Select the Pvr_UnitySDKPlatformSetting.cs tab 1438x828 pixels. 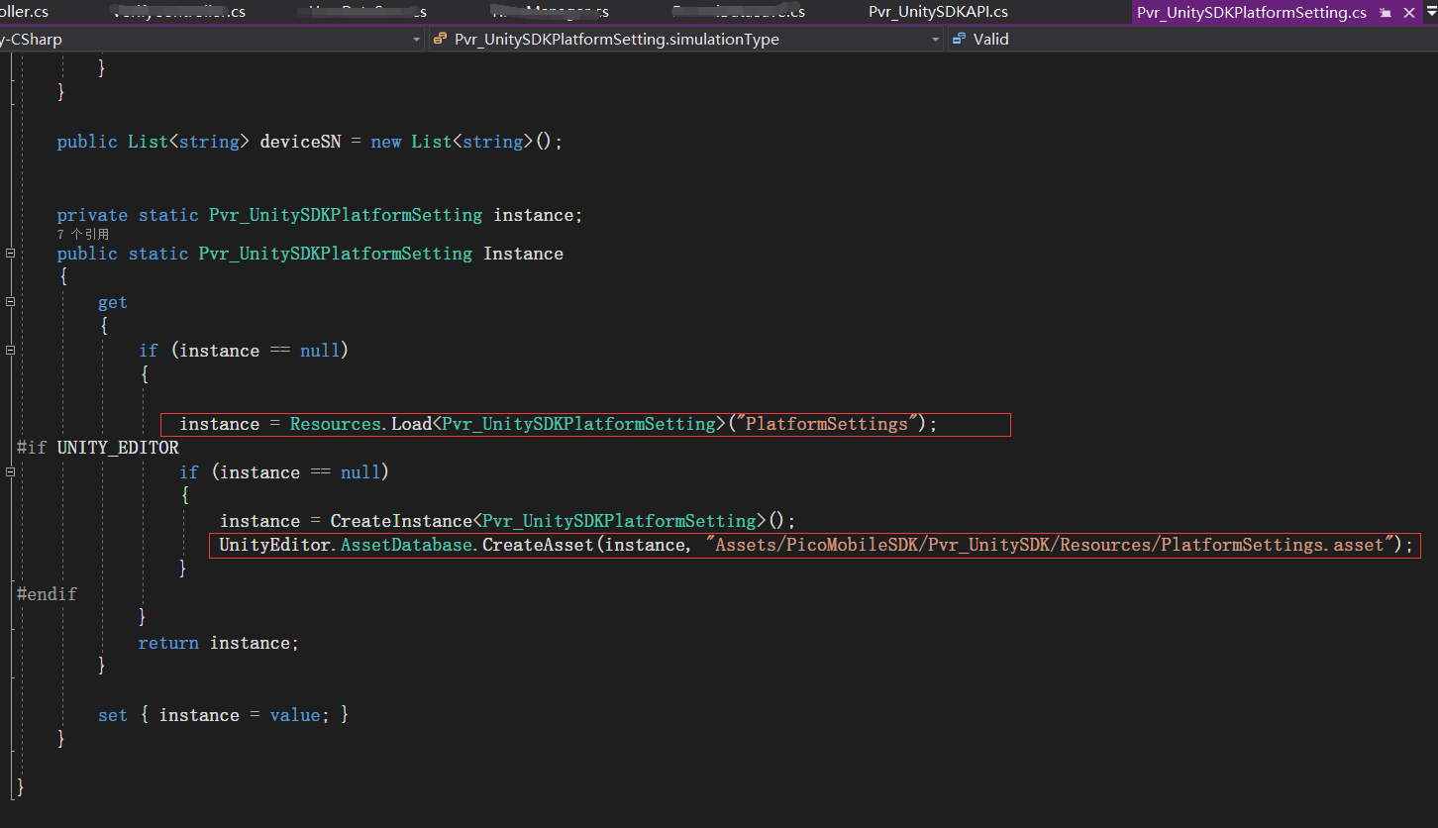click(1251, 12)
